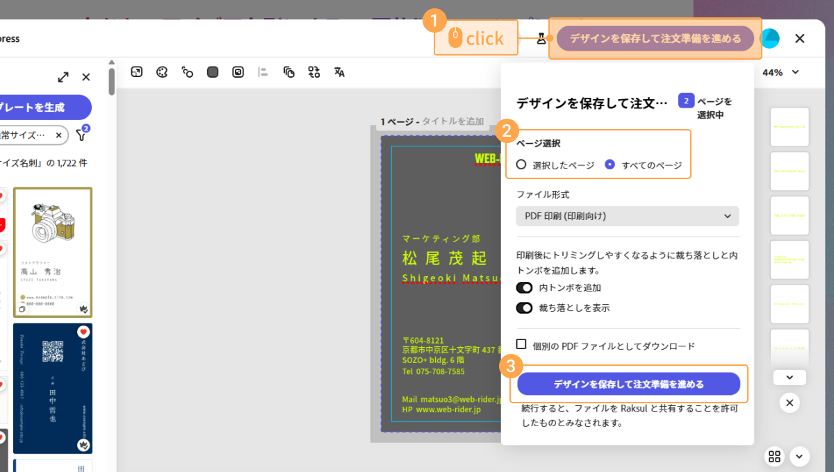Select the third page thumbnail in strip
834x472 pixels.
pyautogui.click(x=790, y=216)
